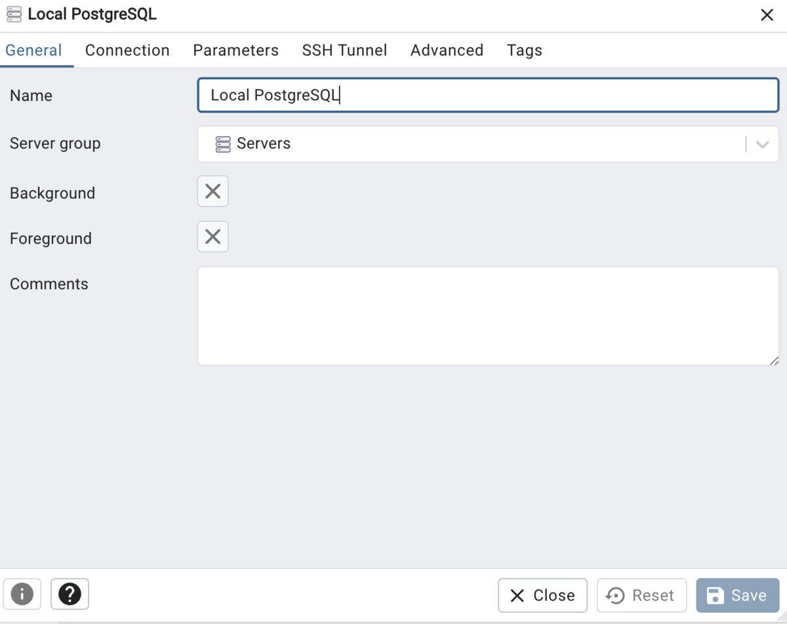This screenshot has width=787, height=624.
Task: Select the Advanced tab
Action: click(x=447, y=50)
